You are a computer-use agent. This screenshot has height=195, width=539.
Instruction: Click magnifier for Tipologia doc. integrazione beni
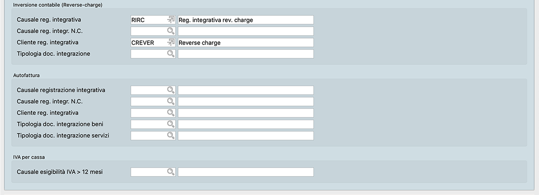[171, 124]
